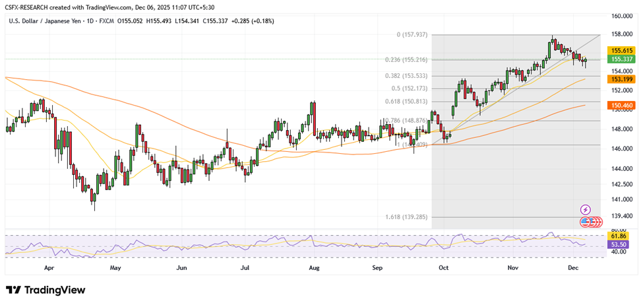Viewport: 643px width, 305px height.
Task: Click the TradingView logo at bottom left
Action: tap(46, 290)
